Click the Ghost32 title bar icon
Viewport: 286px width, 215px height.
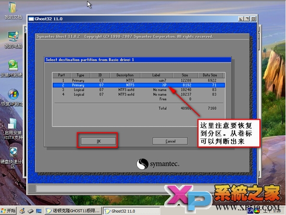[31, 19]
